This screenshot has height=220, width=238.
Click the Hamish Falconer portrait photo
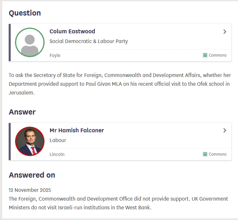pos(30,141)
